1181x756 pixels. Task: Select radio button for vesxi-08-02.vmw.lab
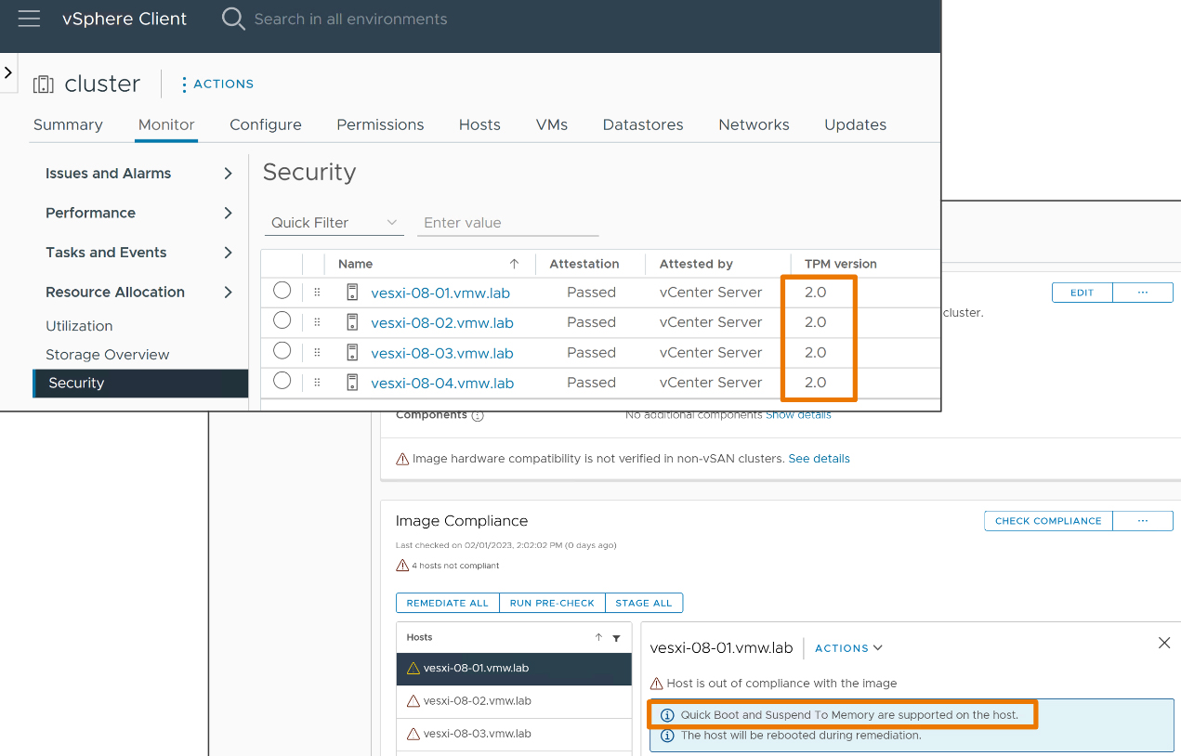pos(282,320)
